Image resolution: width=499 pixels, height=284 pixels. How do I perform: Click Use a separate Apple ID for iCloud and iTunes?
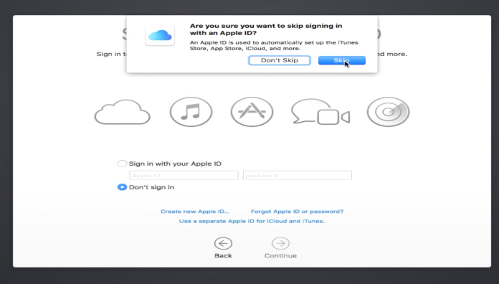(x=252, y=221)
